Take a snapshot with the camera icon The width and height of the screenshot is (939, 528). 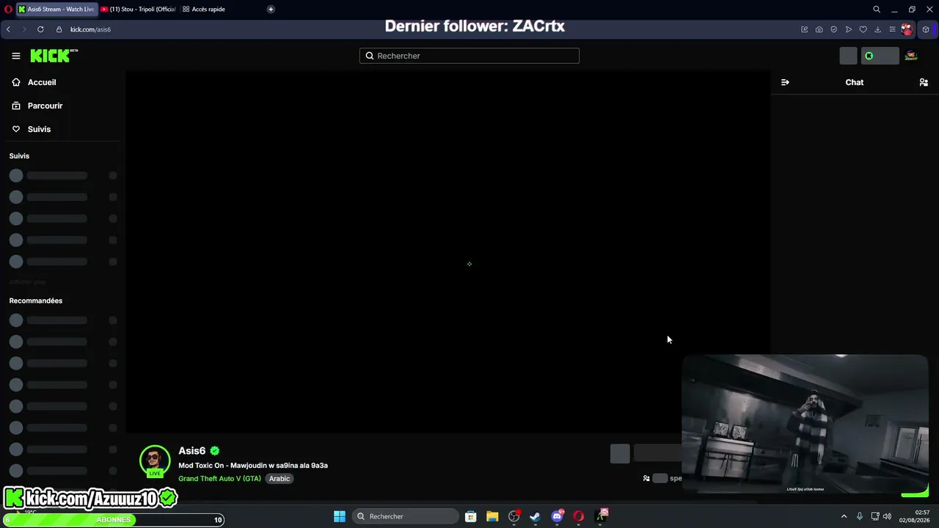point(819,29)
